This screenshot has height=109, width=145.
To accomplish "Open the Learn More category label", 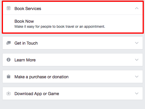I will point(25,60).
